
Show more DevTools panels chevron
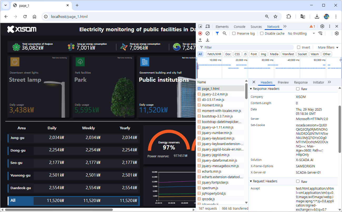[x=285, y=26]
